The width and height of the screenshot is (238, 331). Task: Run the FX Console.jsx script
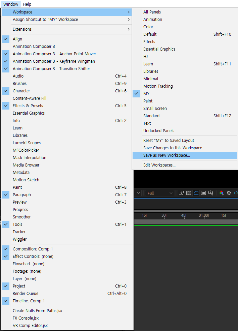[x=67, y=318]
